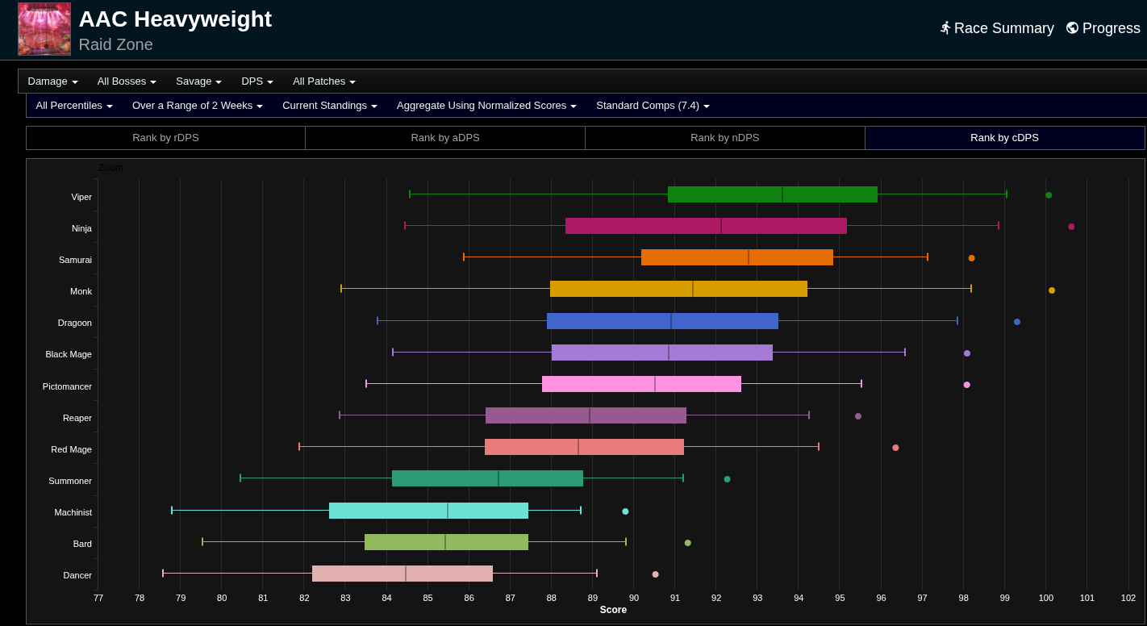This screenshot has width=1147, height=626.
Task: Click the Summoner teal-green box bar
Action: (487, 478)
